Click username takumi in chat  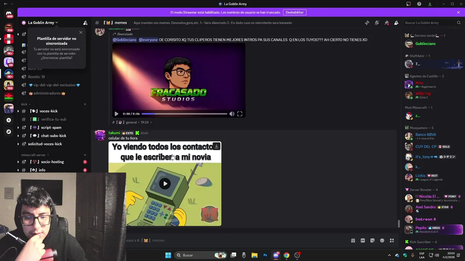(x=114, y=133)
